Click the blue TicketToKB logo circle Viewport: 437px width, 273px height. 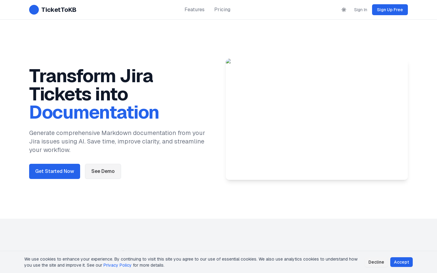[x=34, y=10]
